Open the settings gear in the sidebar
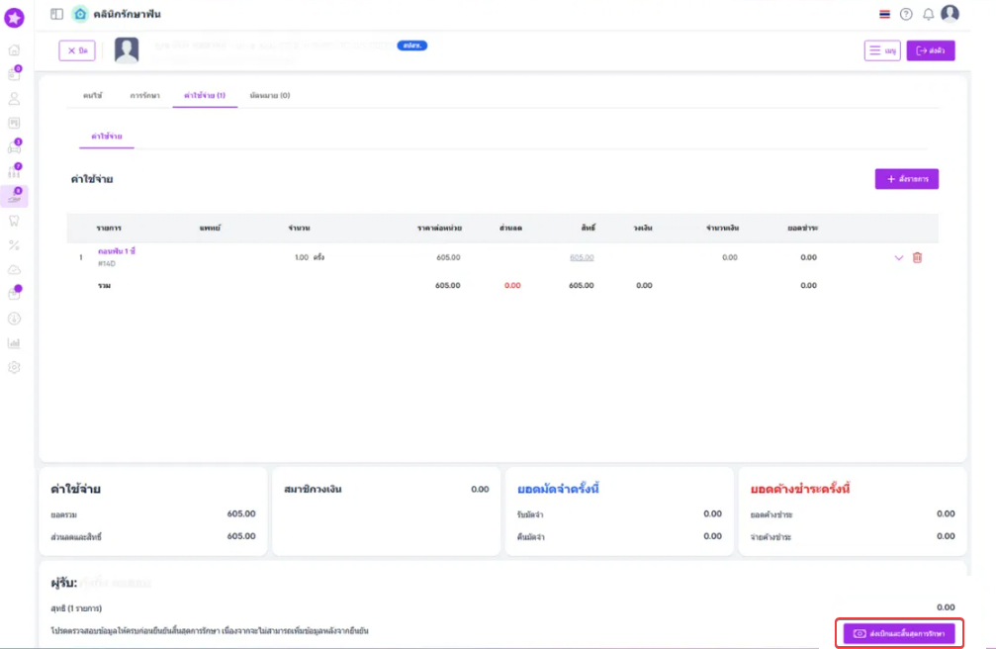The height and width of the screenshot is (649, 996). (14, 368)
